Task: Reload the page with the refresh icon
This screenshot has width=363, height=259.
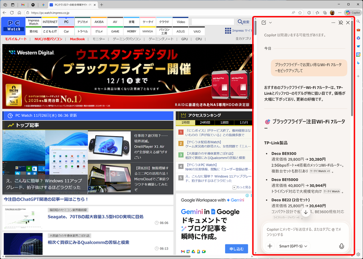Action: (x=12, y=13)
